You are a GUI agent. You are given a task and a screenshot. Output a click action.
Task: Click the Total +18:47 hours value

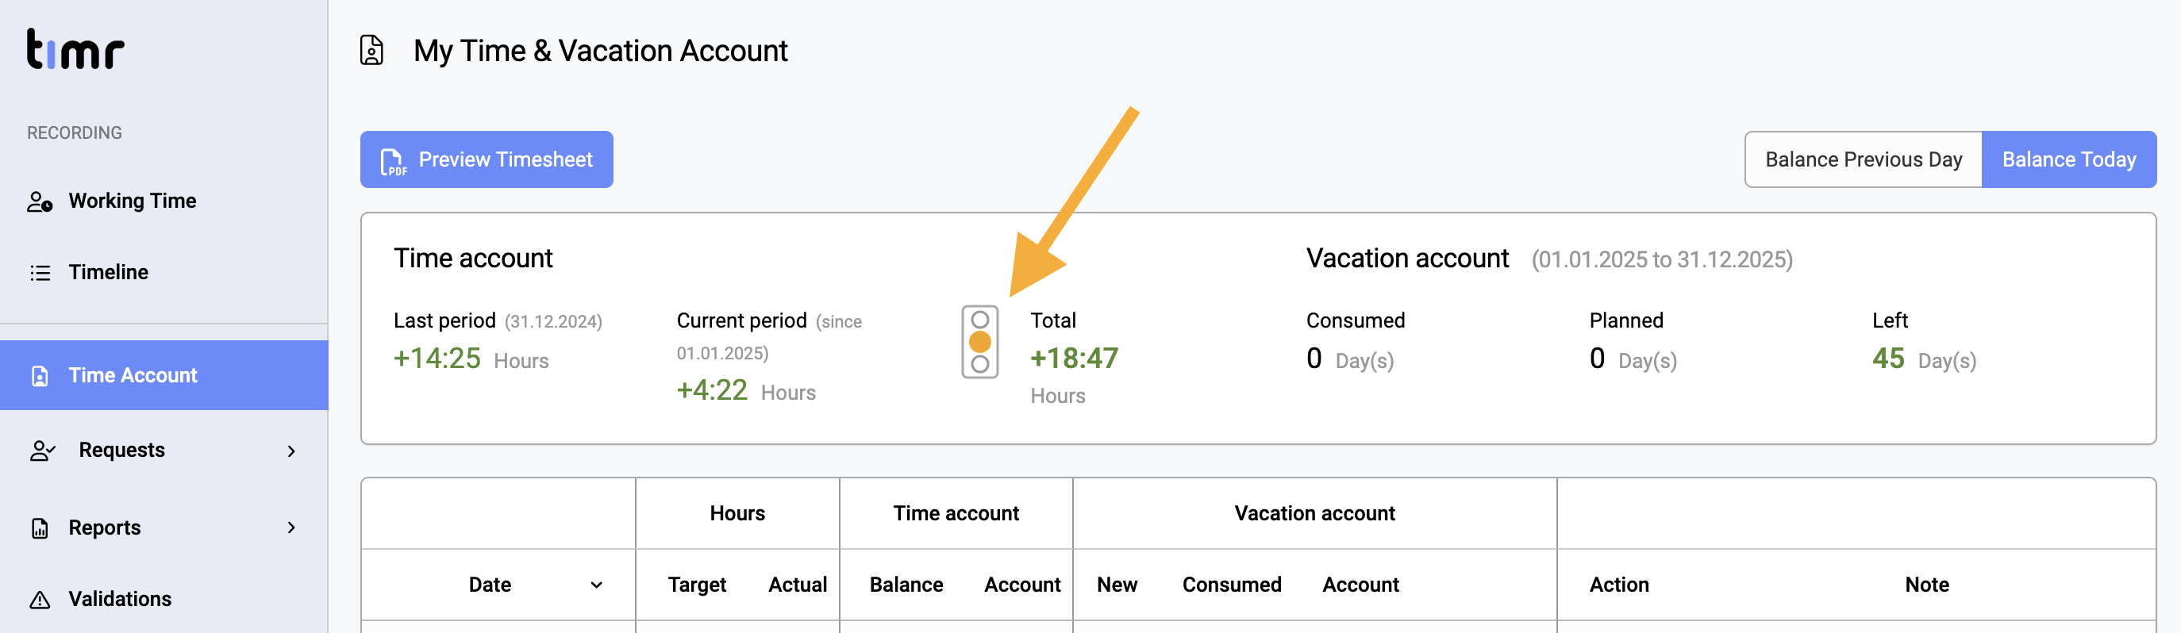(1074, 359)
